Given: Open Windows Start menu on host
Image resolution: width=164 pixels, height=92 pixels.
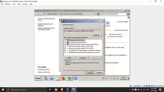Looking at the screenshot, I should coord(3,90).
